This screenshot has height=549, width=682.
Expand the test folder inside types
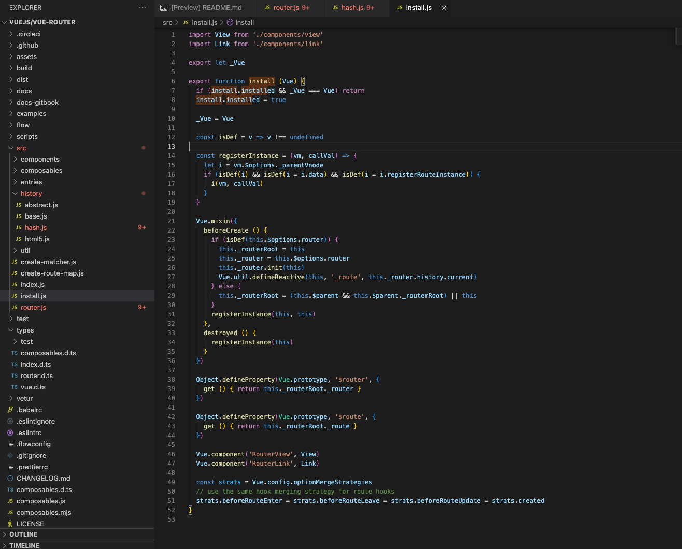(x=16, y=342)
